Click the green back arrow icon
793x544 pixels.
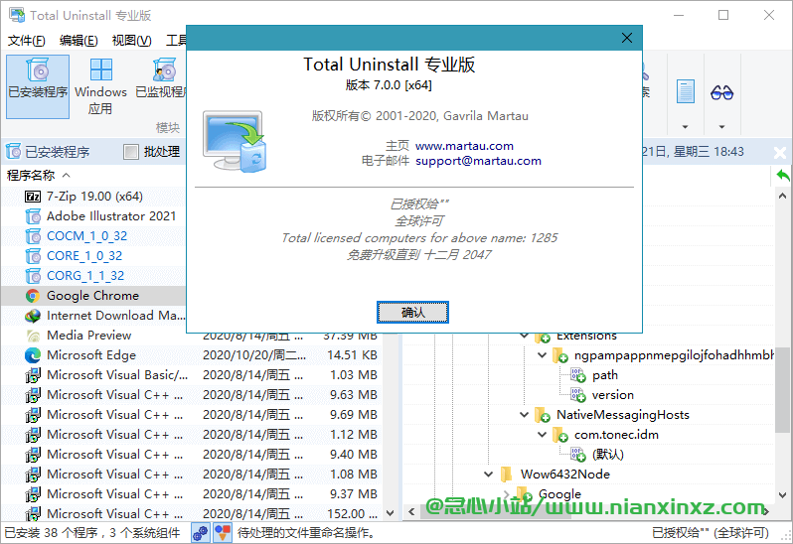(782, 176)
